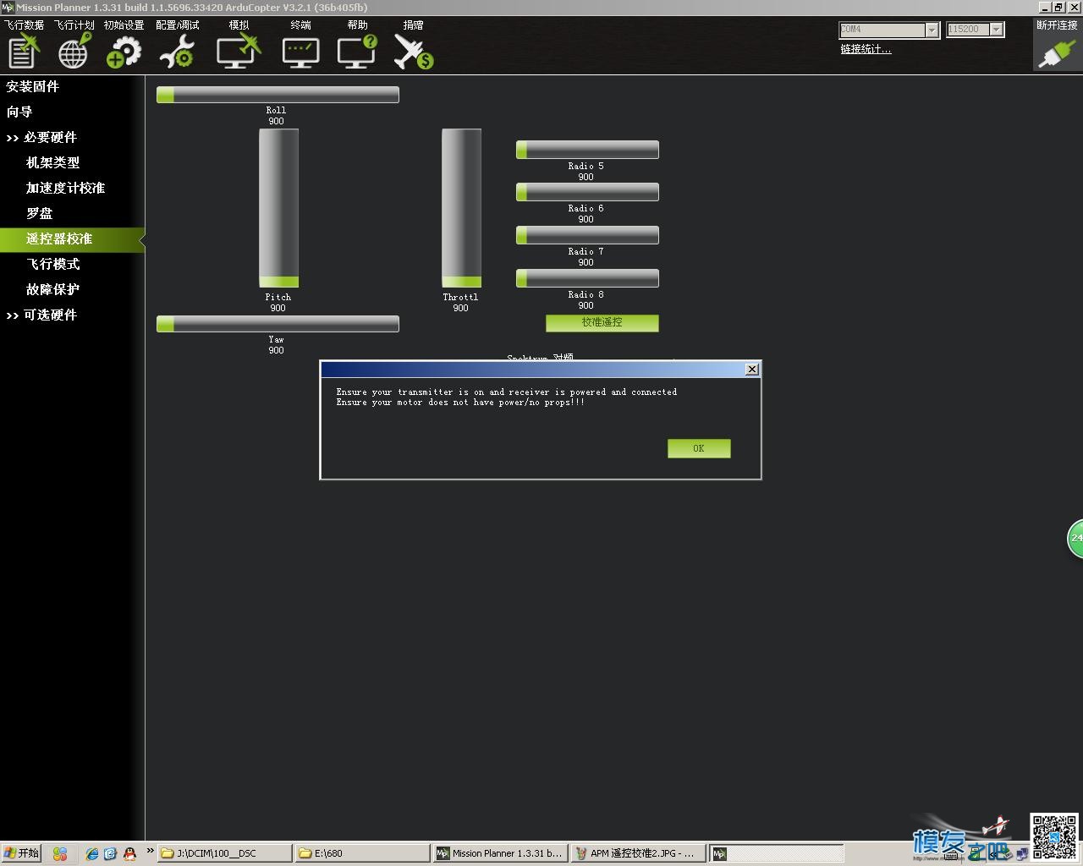This screenshot has width=1083, height=866.
Task: Select 遥控器校准 in the sidebar
Action: pos(71,239)
